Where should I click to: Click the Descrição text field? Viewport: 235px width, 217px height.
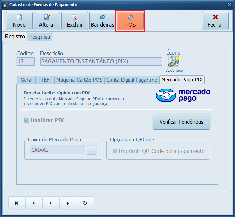click(101, 61)
